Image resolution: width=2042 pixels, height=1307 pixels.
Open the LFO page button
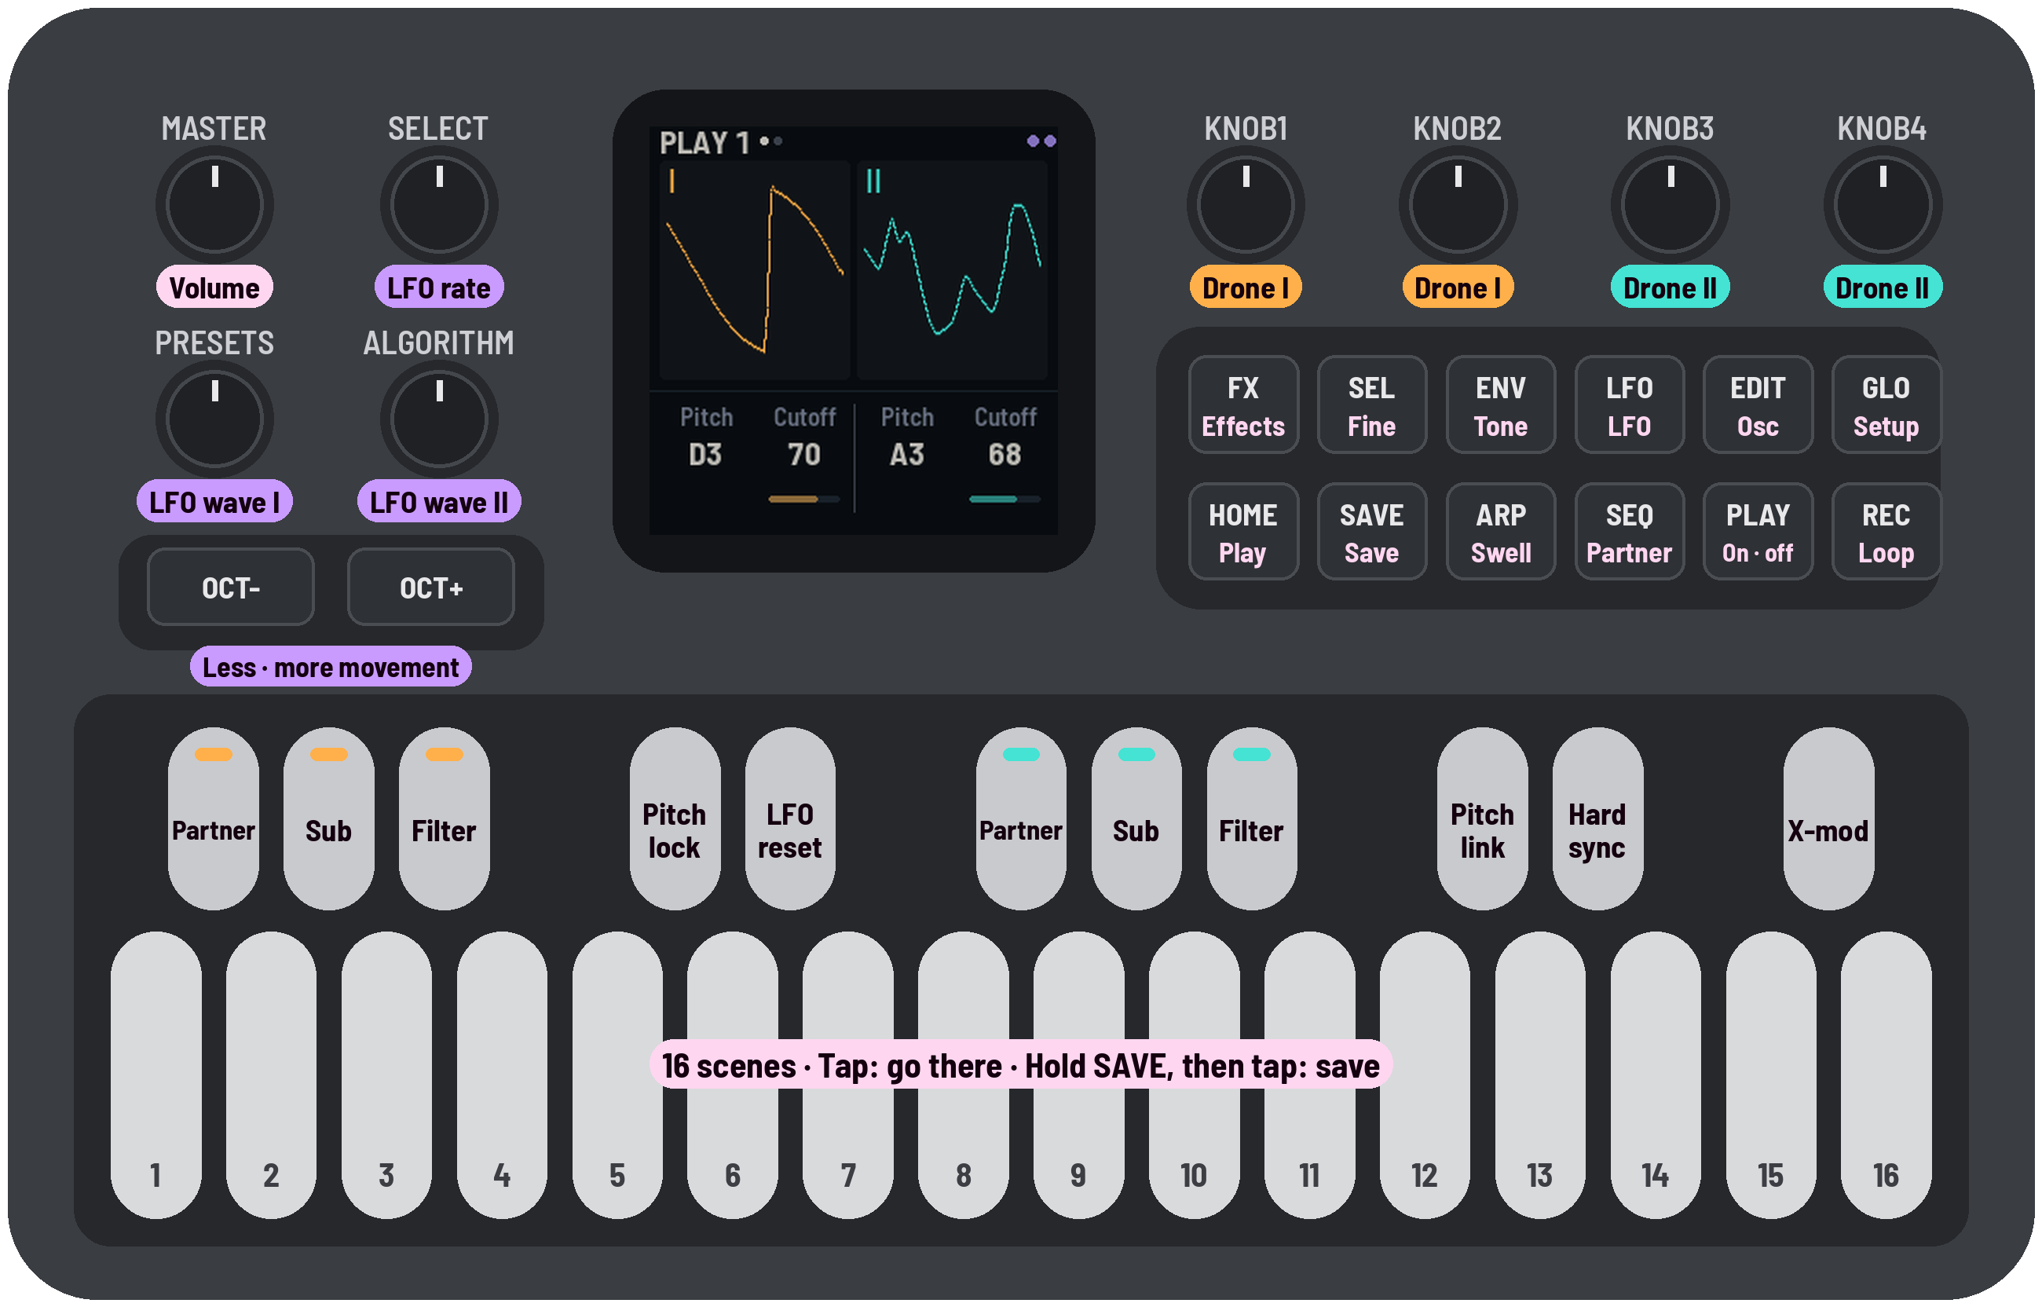point(1629,405)
